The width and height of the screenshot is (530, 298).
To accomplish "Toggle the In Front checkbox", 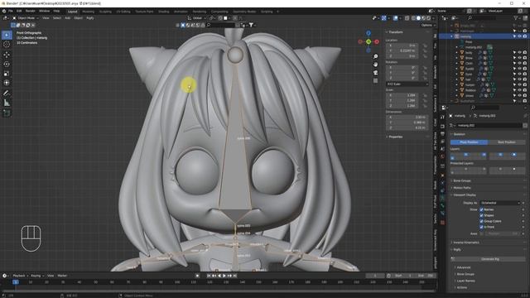I will coord(481,227).
